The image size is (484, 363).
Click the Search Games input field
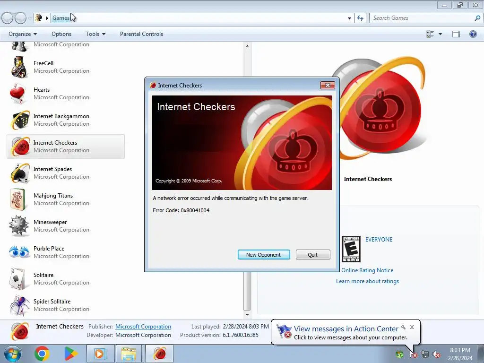click(422, 18)
